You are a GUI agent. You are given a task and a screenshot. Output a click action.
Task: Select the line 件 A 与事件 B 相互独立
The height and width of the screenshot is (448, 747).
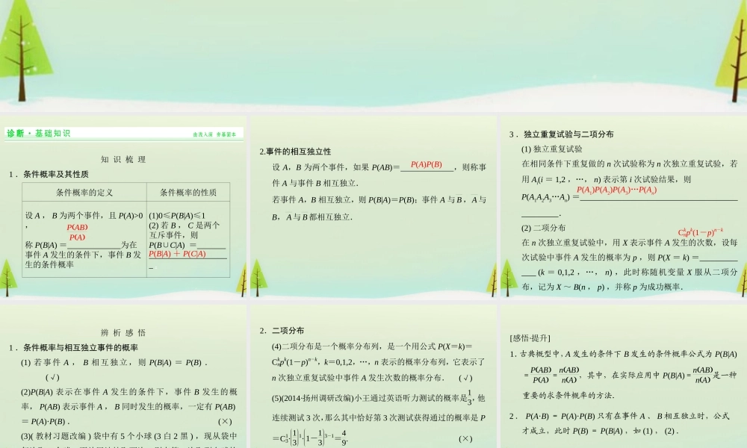pyautogui.click(x=315, y=183)
